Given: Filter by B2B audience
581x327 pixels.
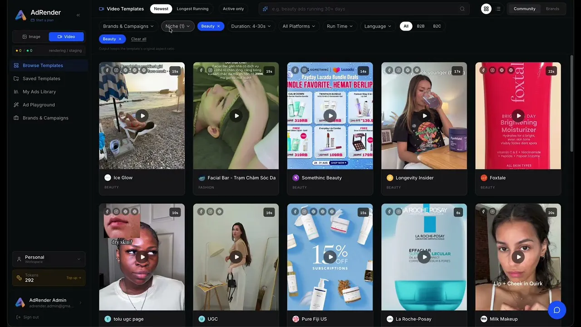Looking at the screenshot, I should [421, 26].
